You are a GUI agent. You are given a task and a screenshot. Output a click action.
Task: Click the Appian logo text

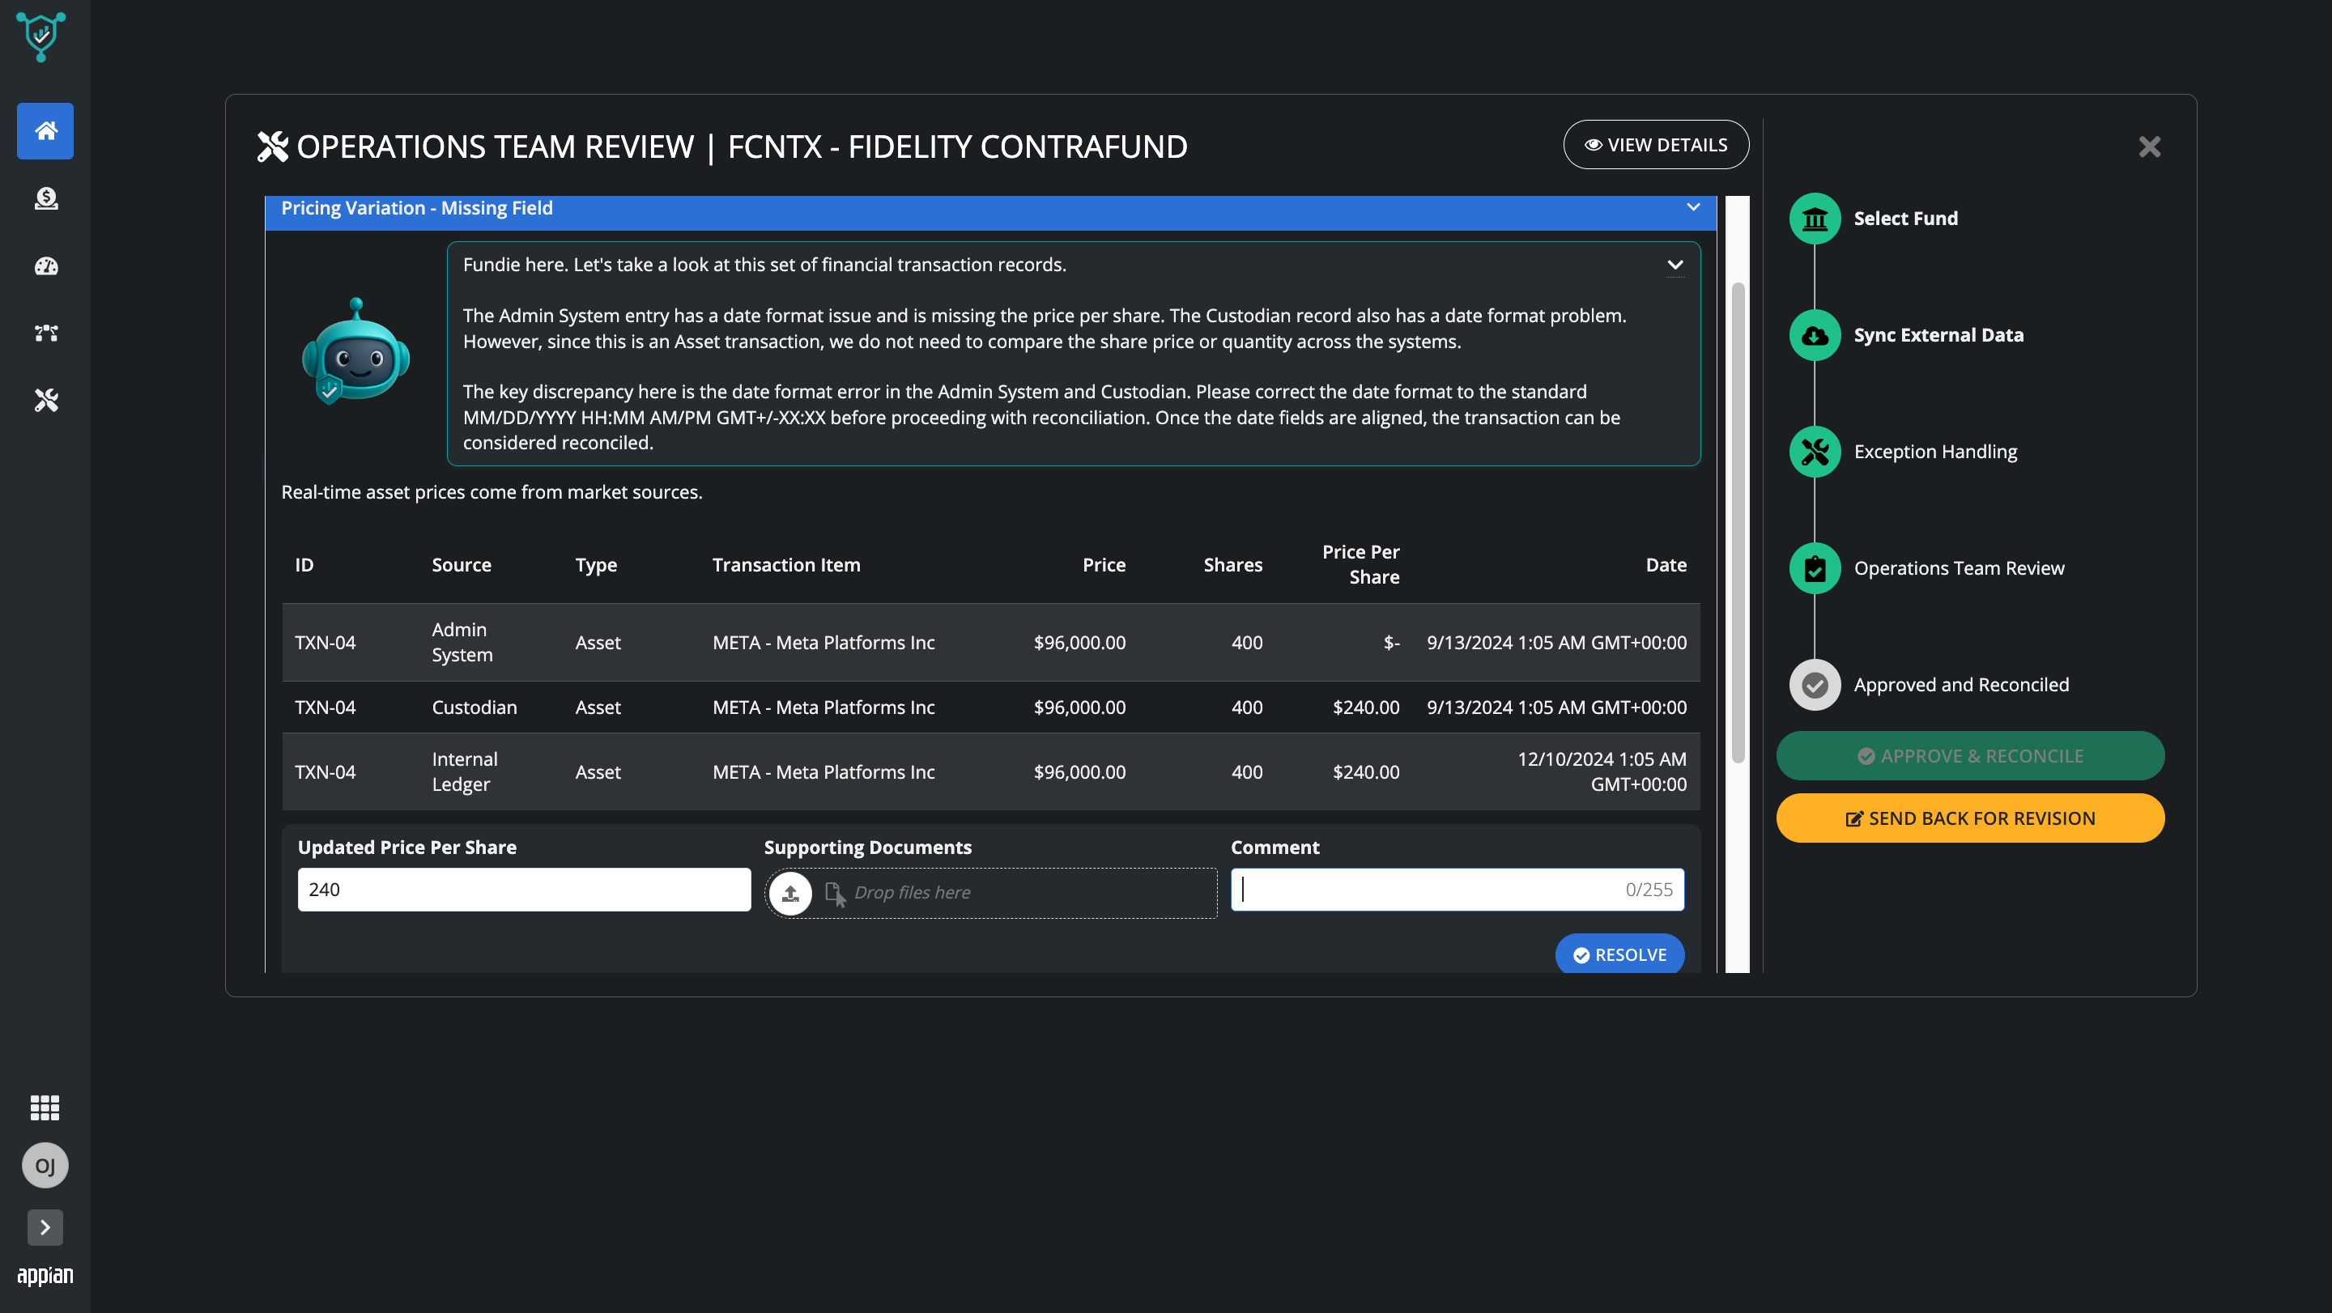click(45, 1275)
